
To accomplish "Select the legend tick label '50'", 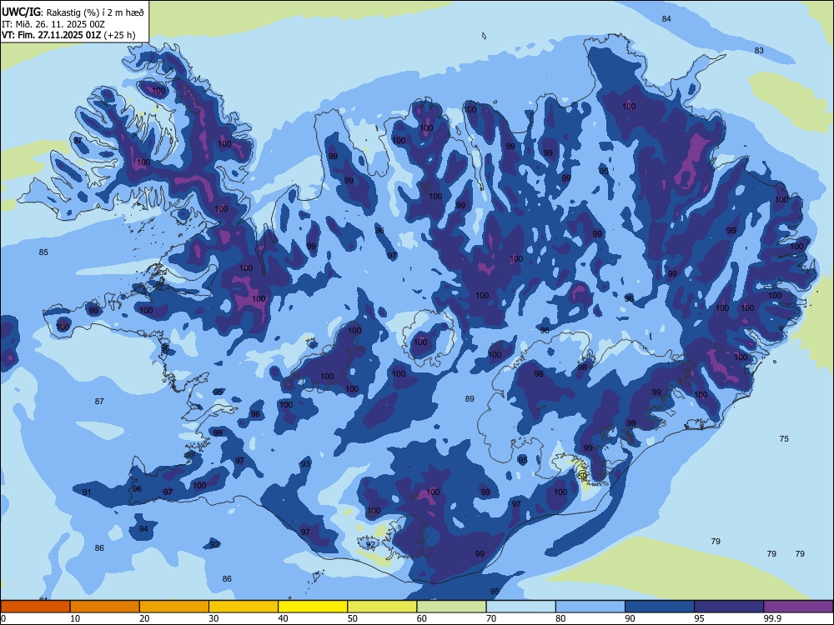I will click(x=352, y=618).
